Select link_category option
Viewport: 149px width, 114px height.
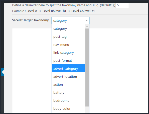(68, 52)
